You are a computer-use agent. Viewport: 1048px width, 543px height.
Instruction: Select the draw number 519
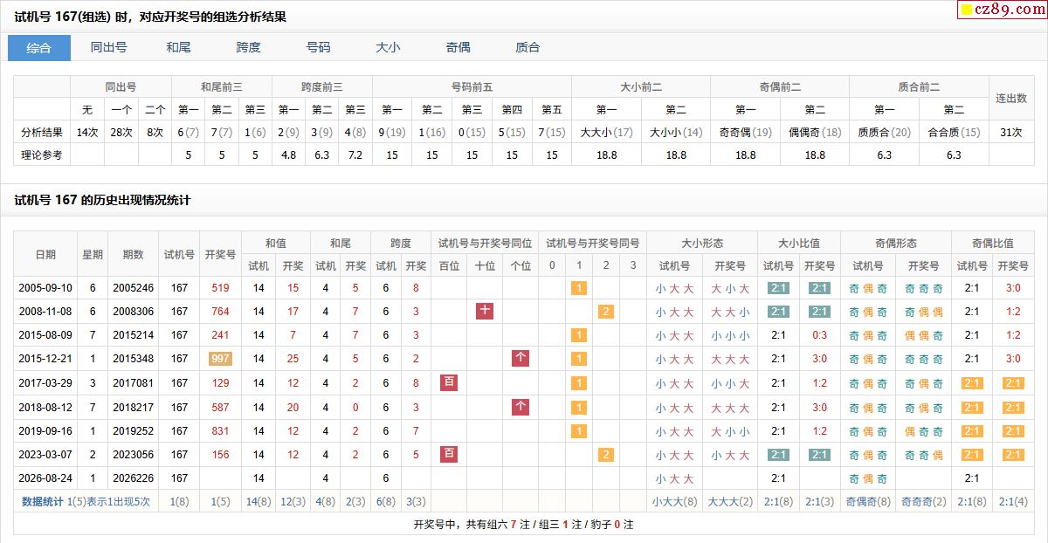point(220,288)
